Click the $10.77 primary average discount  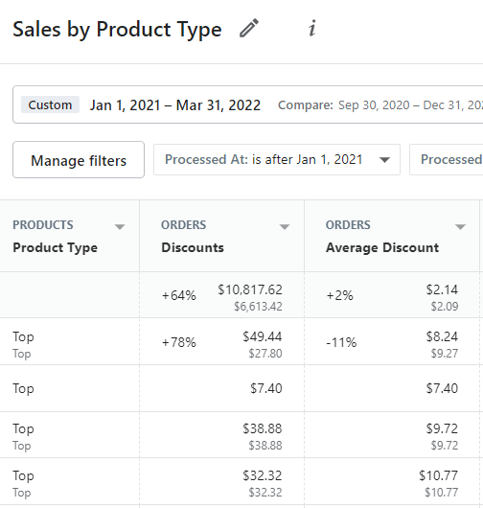coord(438,475)
